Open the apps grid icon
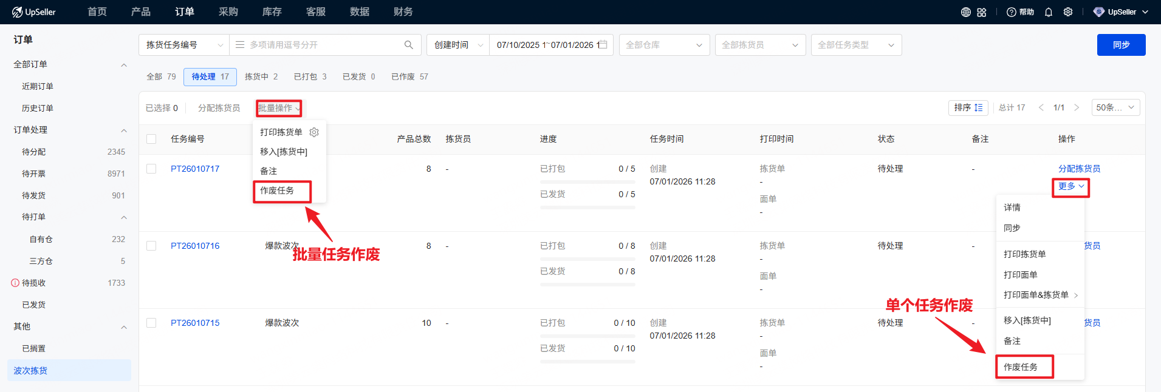The width and height of the screenshot is (1161, 392). point(982,12)
